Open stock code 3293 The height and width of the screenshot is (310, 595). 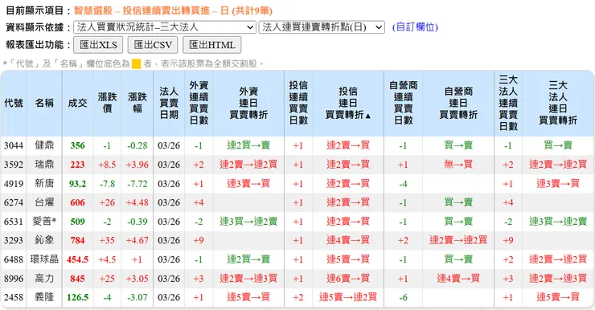click(14, 240)
